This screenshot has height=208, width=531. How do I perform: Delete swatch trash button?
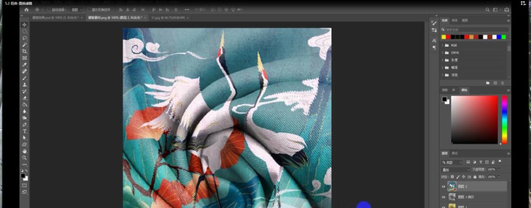coord(502,83)
